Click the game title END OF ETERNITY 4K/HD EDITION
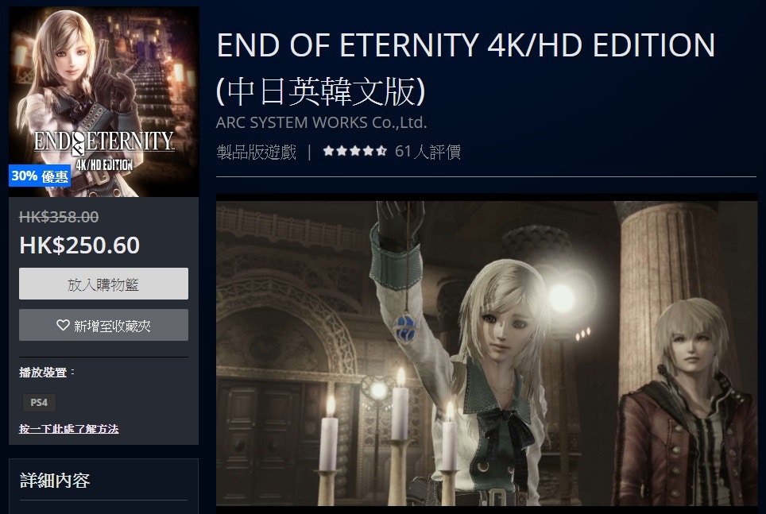The image size is (766, 514). tap(466, 45)
